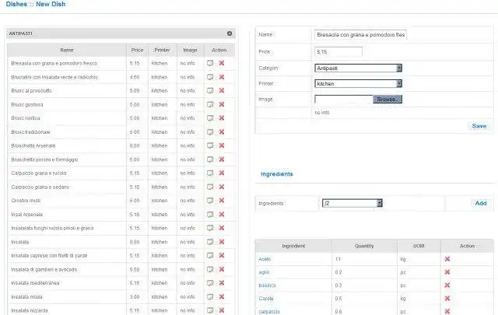Delete Bruschetta porcini e formaggio

(x=222, y=159)
